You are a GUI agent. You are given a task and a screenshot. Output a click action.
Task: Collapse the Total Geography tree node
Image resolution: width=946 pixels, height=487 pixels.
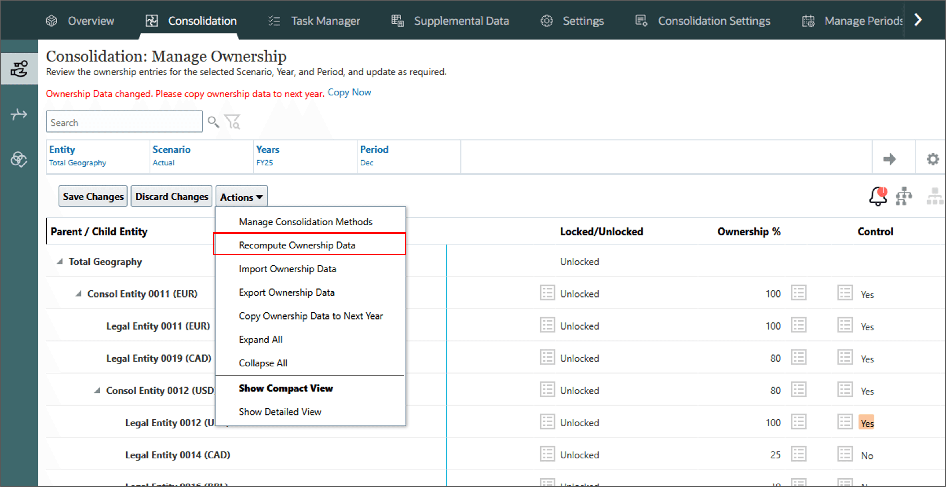pyautogui.click(x=59, y=262)
